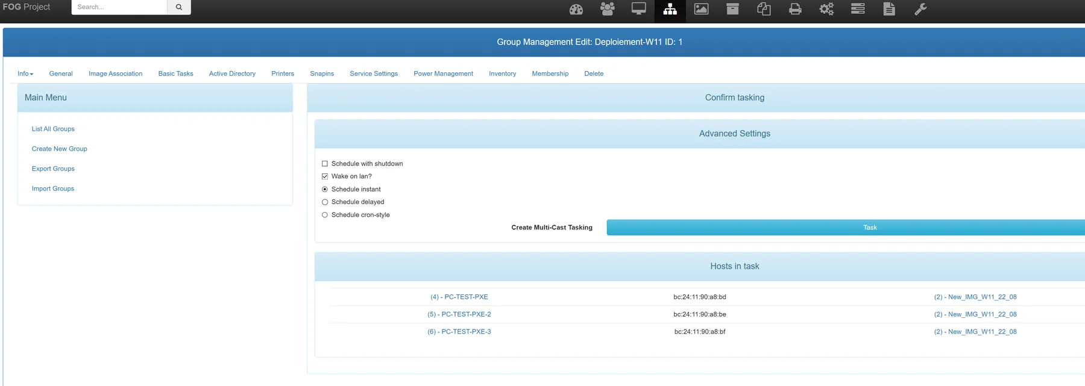
Task: Select the Schedule cron-style radio button
Action: [x=325, y=215]
